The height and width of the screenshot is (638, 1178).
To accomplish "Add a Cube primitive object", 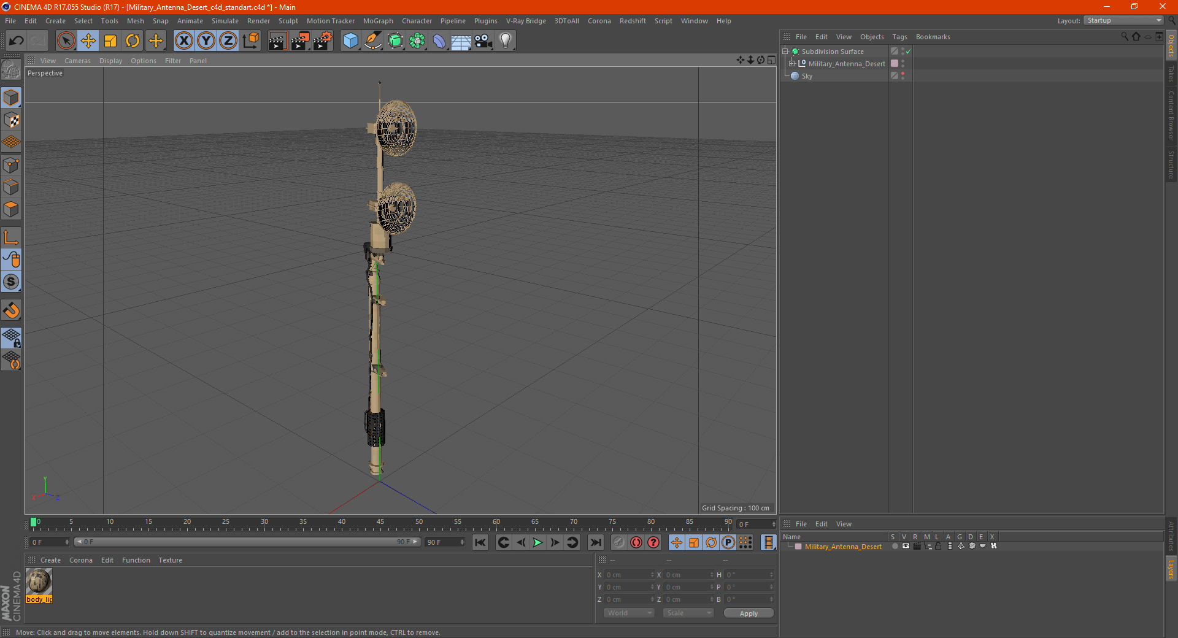I will 350,41.
